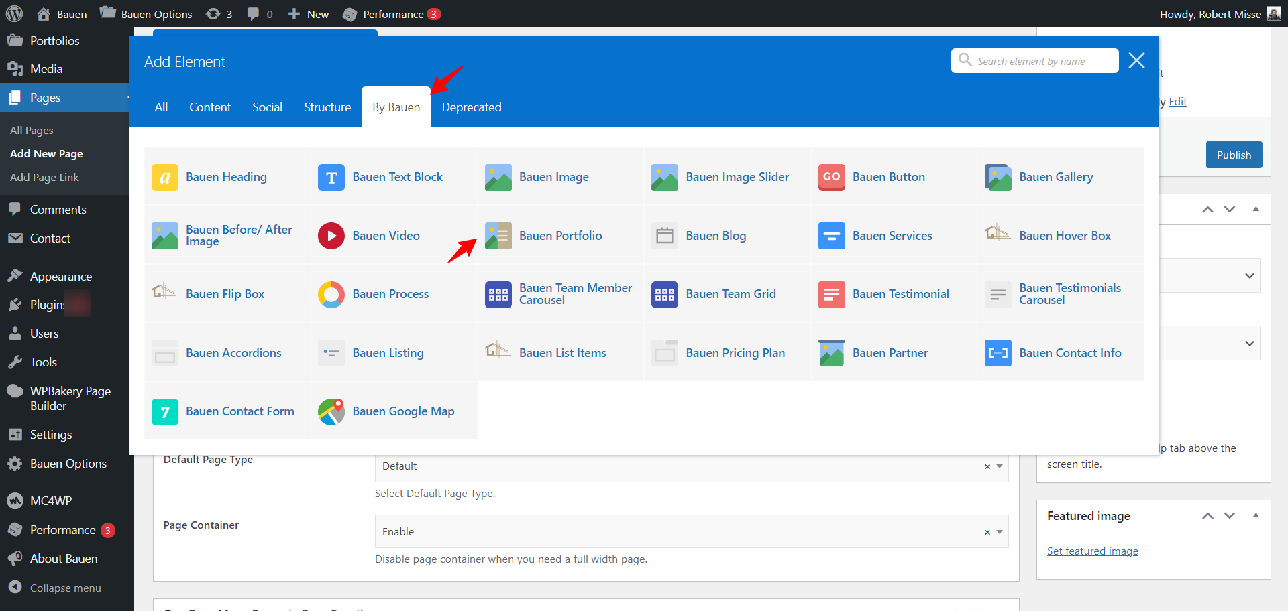Click the Bauen Services icon
Screen dimensions: 1288x611
[x=832, y=236]
